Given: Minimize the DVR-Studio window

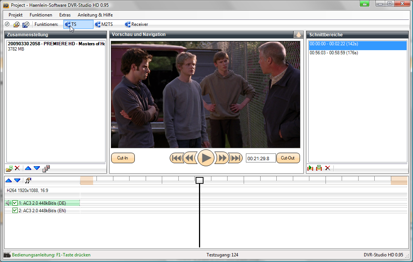Looking at the screenshot, I should coord(380,3).
